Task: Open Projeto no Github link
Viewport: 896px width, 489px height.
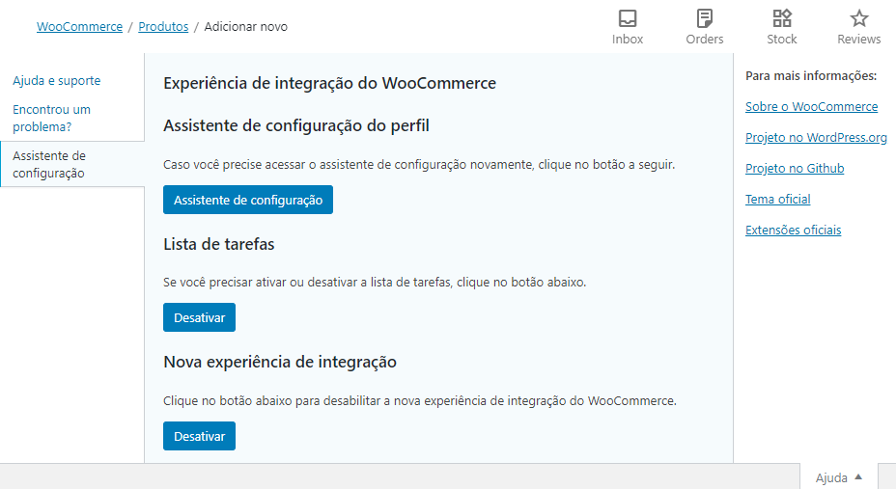Action: (795, 169)
